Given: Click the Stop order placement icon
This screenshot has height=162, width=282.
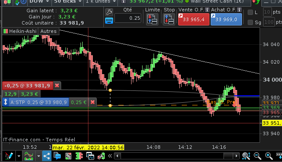Looking at the screenshot, I should (x=169, y=19).
